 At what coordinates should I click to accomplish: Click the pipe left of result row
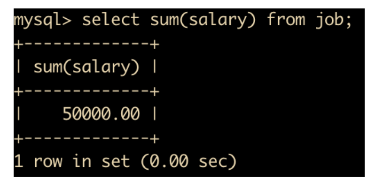coord(18,114)
